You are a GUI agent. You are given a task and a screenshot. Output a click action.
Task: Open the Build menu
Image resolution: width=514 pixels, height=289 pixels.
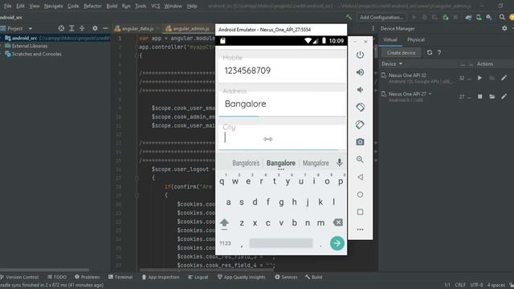click(112, 6)
